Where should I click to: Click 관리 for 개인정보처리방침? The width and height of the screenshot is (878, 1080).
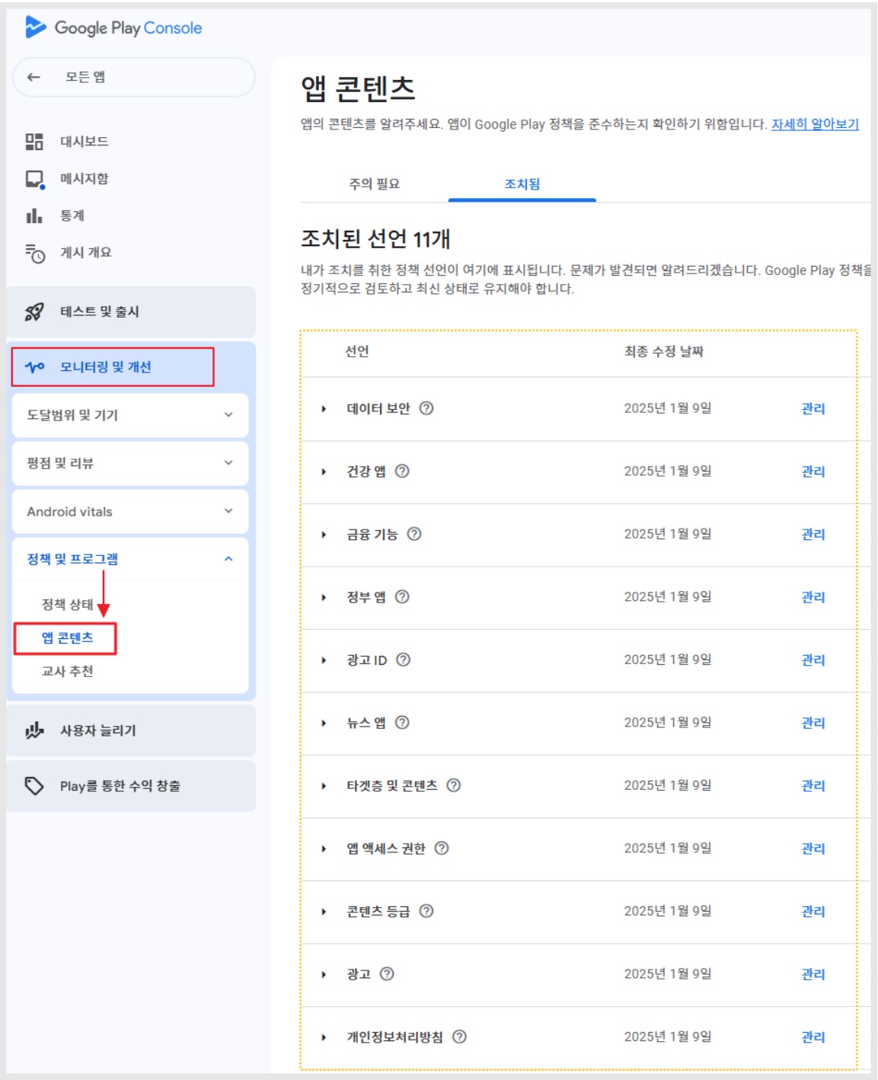pos(813,1037)
